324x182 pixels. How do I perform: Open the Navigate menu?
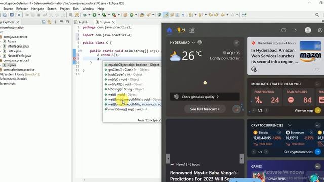[x=37, y=9]
